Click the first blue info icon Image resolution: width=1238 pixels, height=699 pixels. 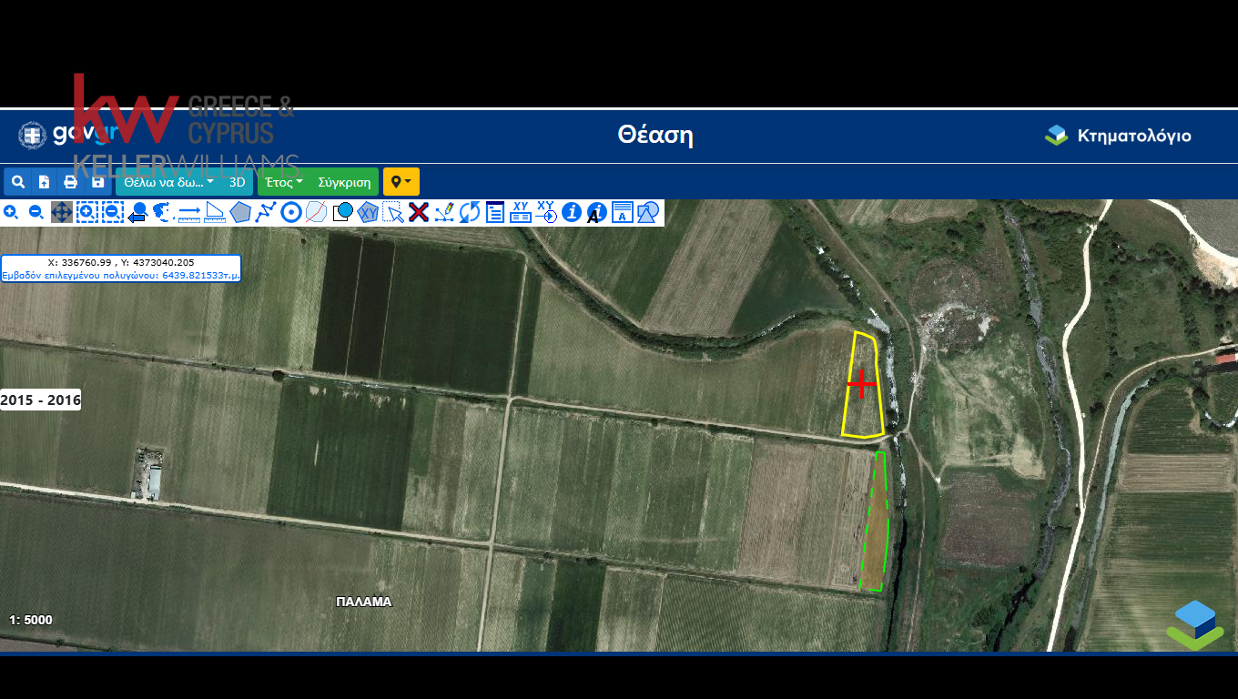pyautogui.click(x=572, y=212)
